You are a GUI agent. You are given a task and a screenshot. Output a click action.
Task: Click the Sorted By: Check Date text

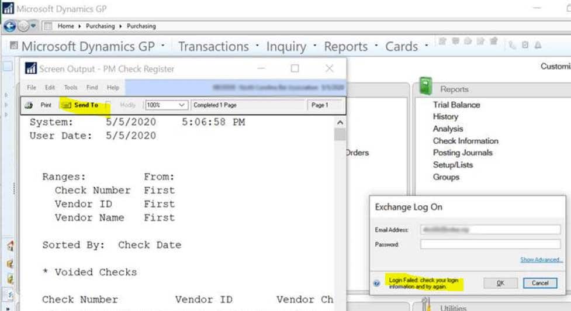click(x=112, y=245)
